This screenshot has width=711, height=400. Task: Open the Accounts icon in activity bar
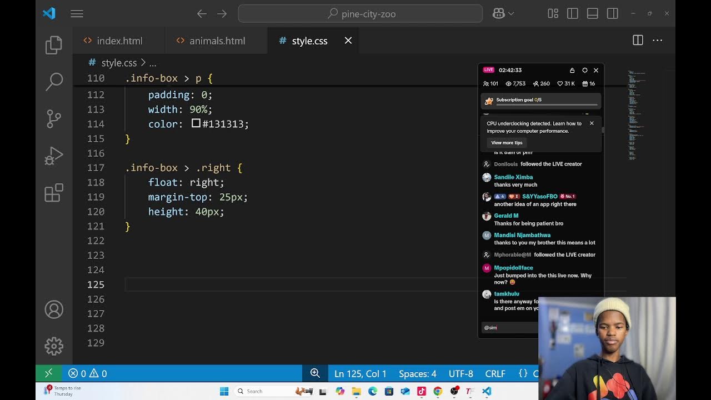click(54, 309)
